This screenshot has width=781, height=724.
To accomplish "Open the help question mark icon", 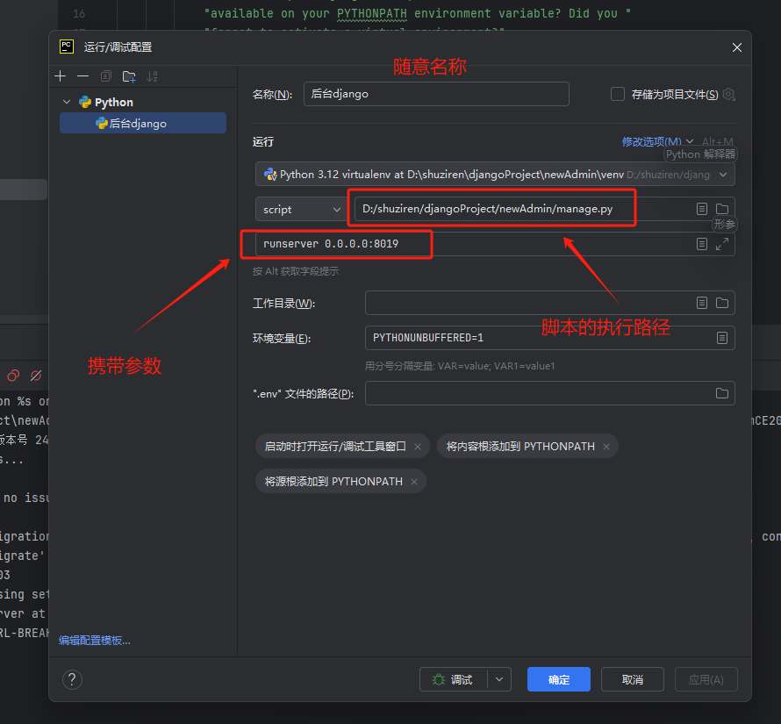I will point(73,679).
